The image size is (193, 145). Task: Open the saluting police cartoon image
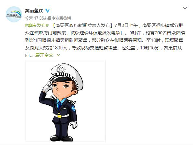(66, 101)
